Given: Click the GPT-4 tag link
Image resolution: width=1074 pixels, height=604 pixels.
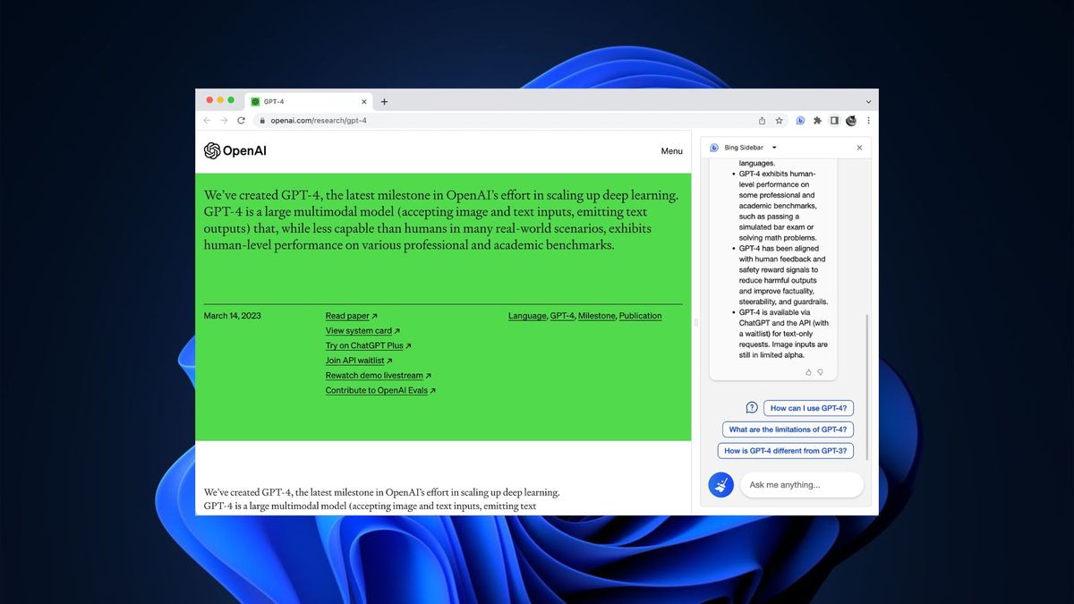Looking at the screenshot, I should (x=562, y=316).
